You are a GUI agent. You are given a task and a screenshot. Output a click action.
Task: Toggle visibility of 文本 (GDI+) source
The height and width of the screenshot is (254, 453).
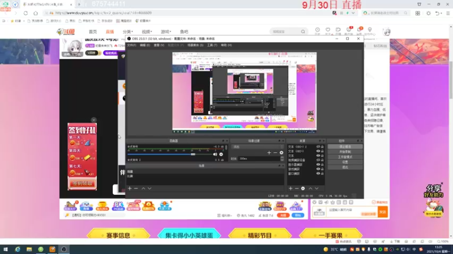(318, 151)
